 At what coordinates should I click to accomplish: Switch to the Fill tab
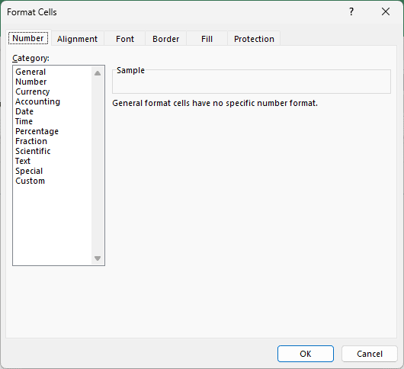[x=207, y=39]
